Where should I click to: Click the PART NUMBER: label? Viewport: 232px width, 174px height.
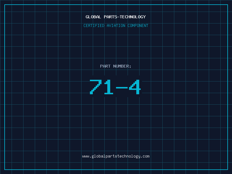116,66
